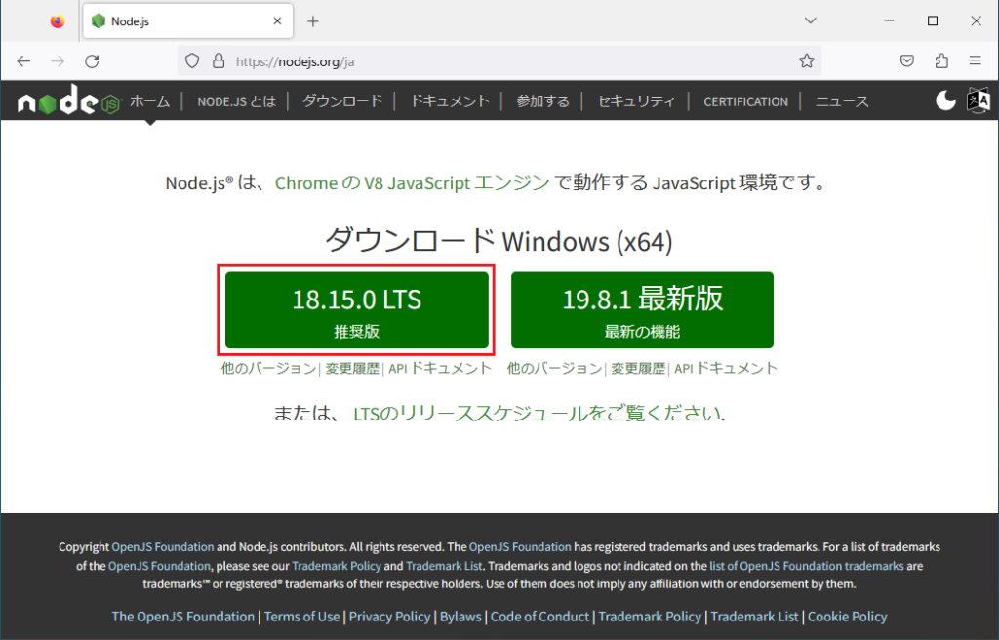Click the Firefox View icon
This screenshot has width=999, height=640.
tap(58, 21)
